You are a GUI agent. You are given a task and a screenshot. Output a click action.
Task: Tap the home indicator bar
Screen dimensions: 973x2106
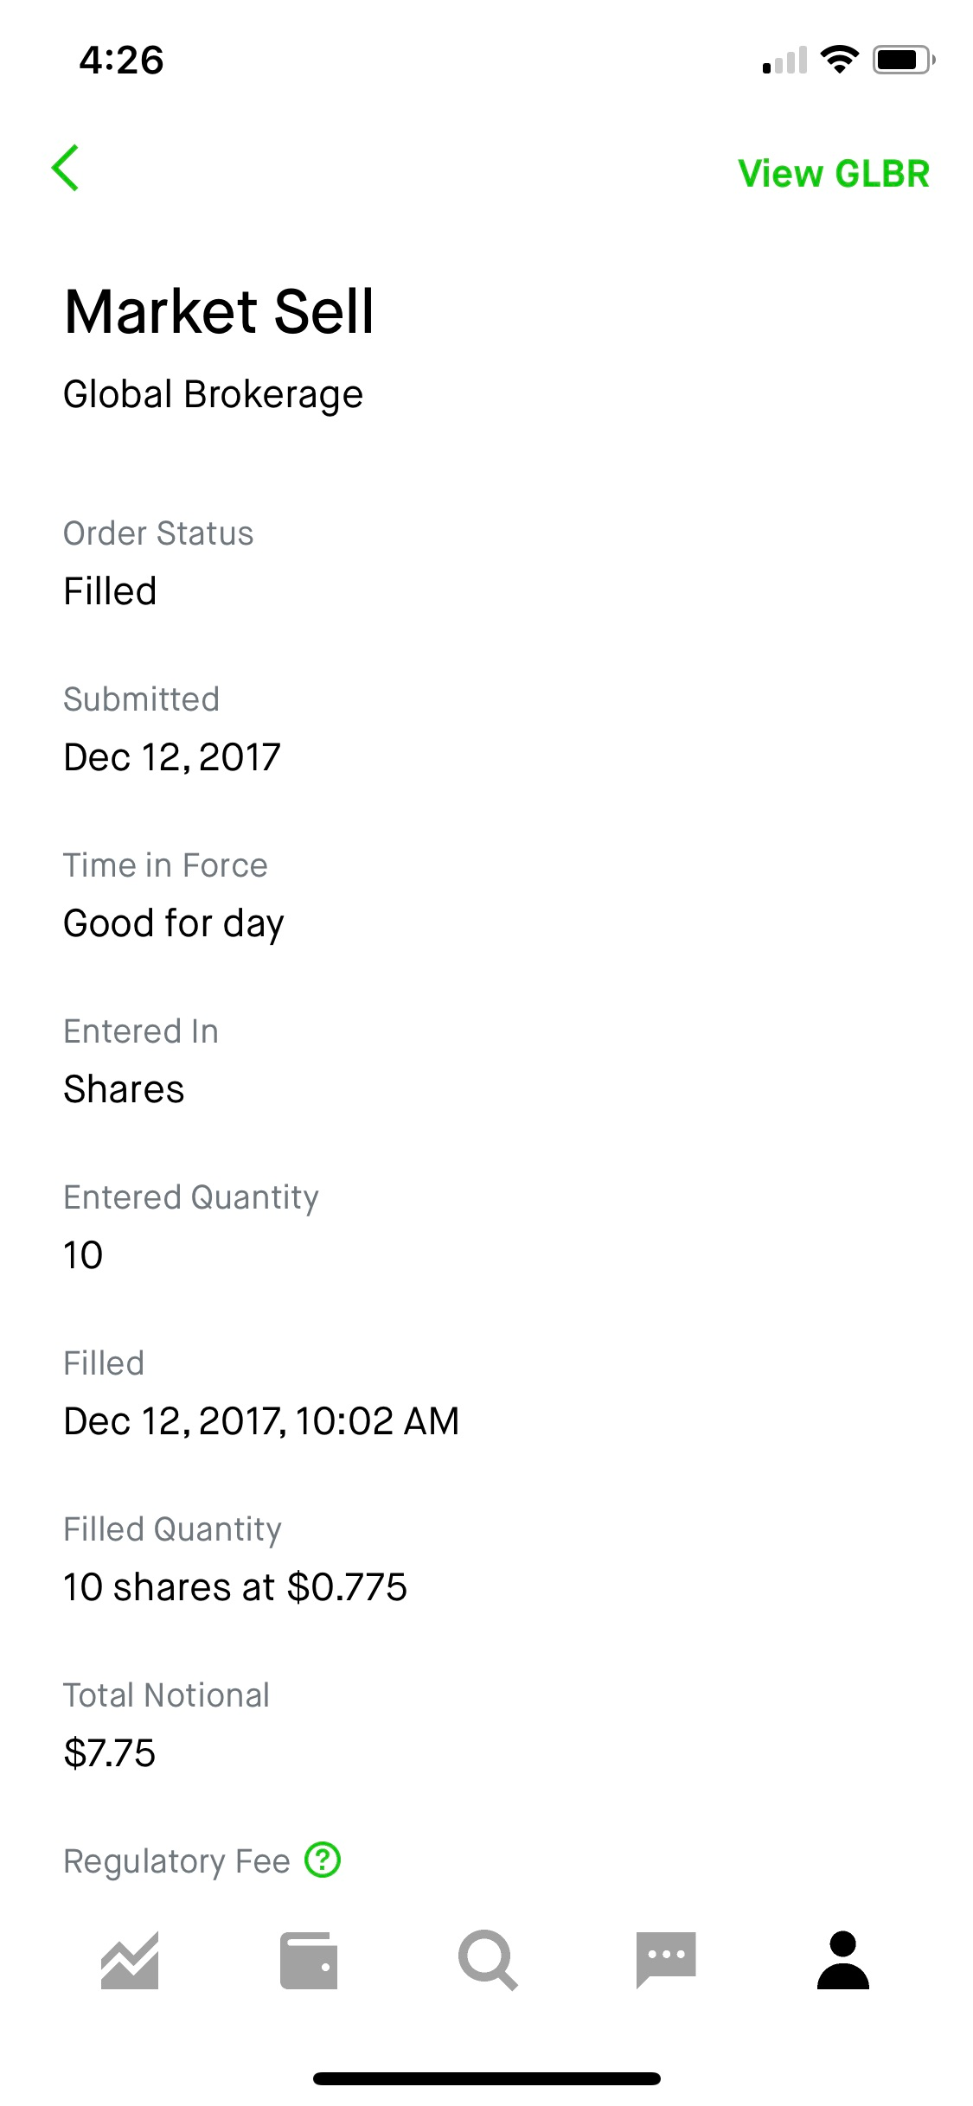[x=487, y=2078]
